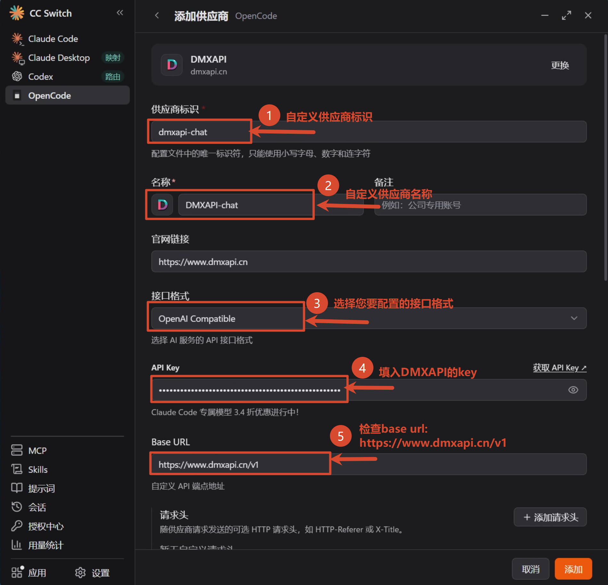Screen dimensions: 608x585
Task: Click 取消 to cancel
Action: click(531, 569)
